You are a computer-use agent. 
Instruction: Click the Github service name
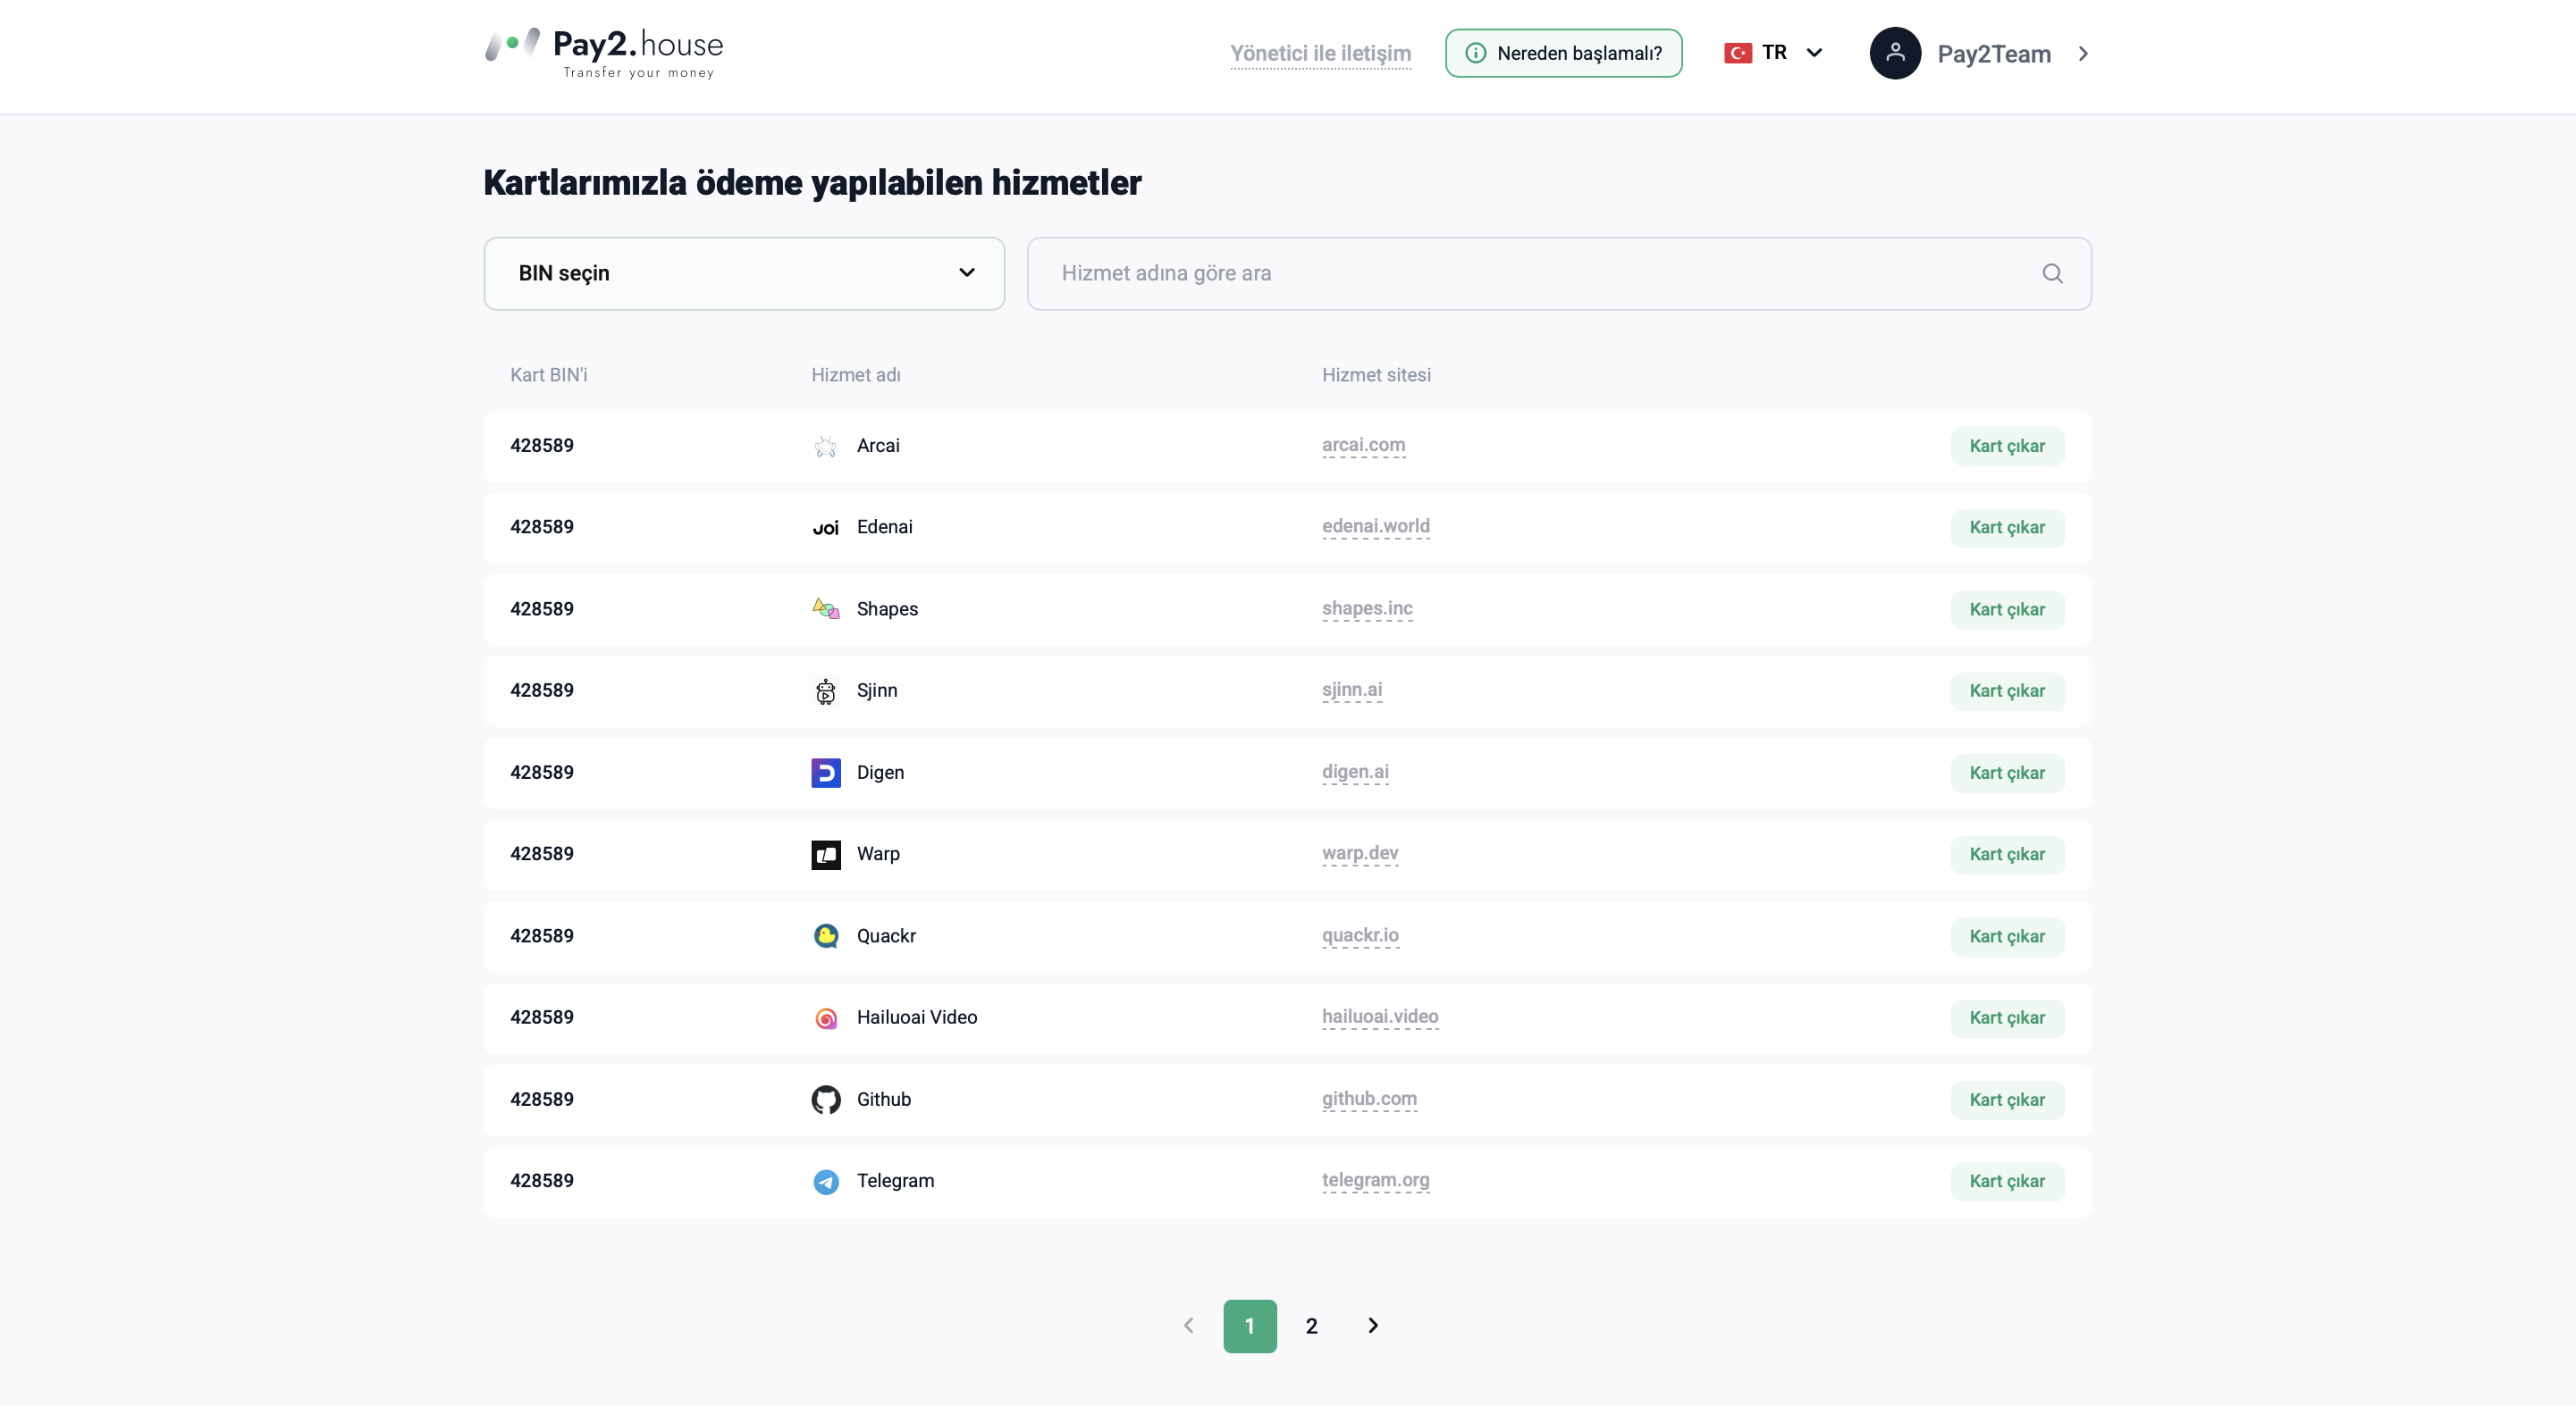(x=884, y=1100)
